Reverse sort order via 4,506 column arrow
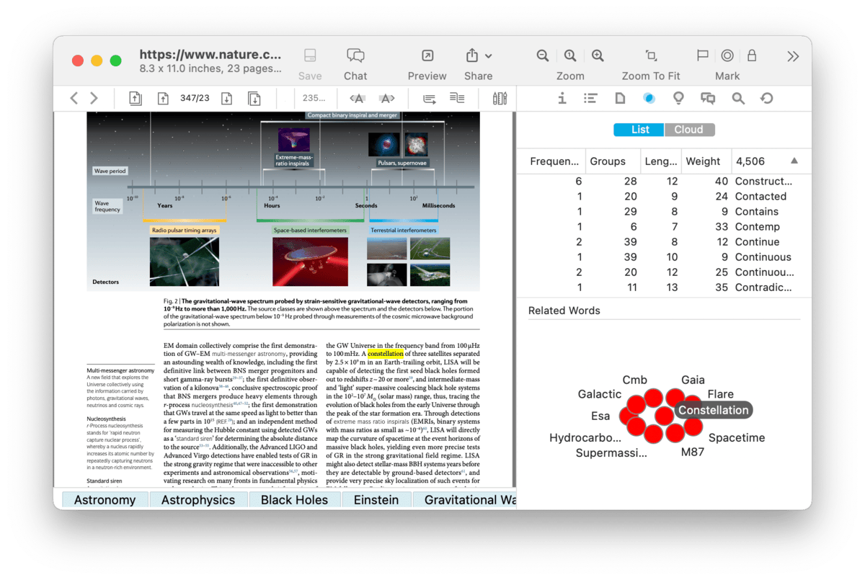 click(794, 161)
